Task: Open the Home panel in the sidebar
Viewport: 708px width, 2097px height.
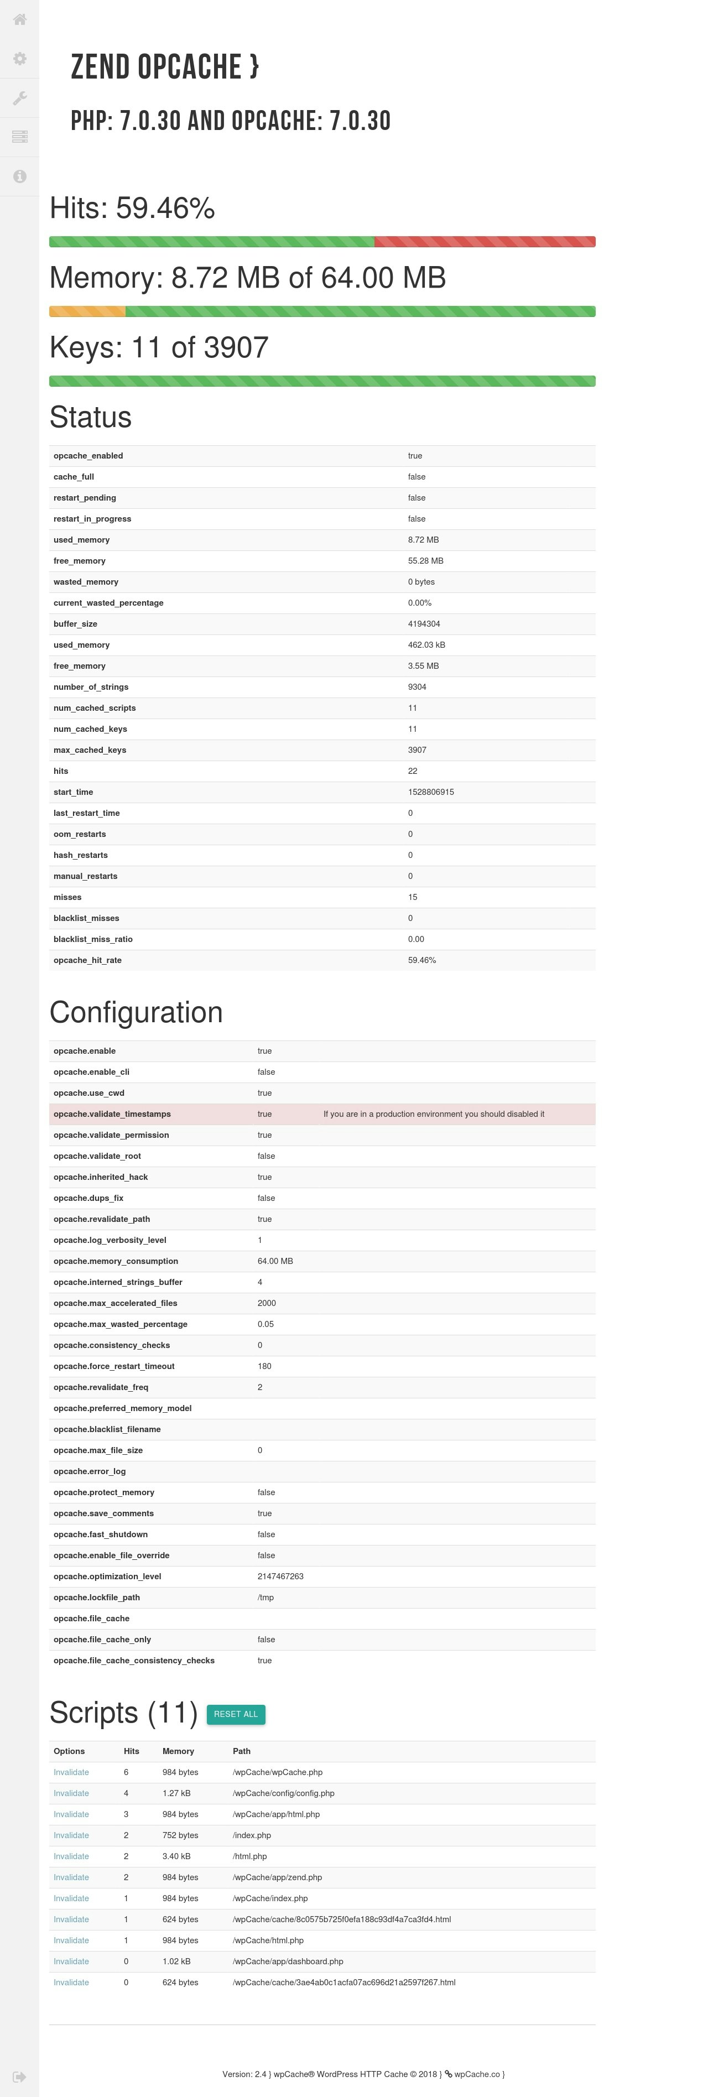Action: (19, 19)
